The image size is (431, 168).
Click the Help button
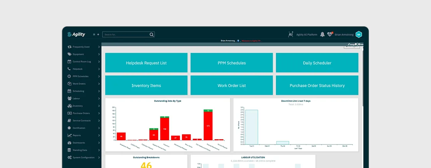point(361,44)
